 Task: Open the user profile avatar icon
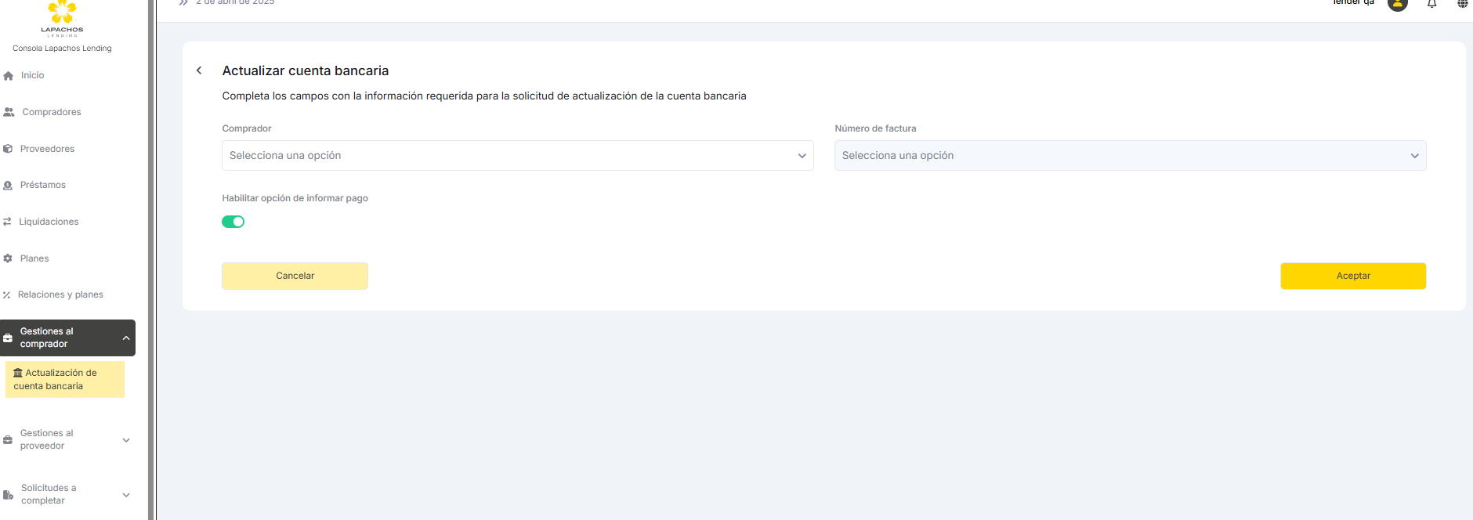click(1397, 4)
